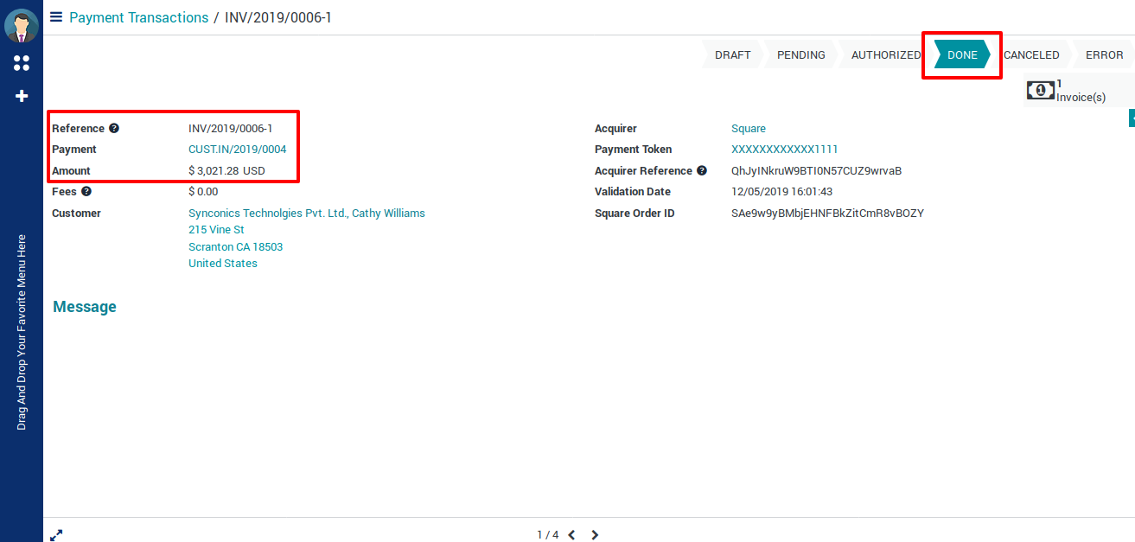Go to next record arrow

pos(595,535)
